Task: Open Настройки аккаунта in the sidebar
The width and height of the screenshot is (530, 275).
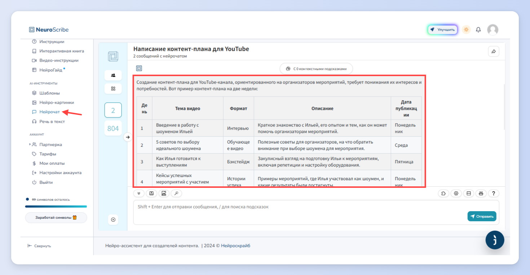Action: pos(57,173)
